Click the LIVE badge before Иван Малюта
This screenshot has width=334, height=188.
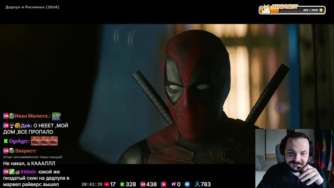click(x=6, y=116)
